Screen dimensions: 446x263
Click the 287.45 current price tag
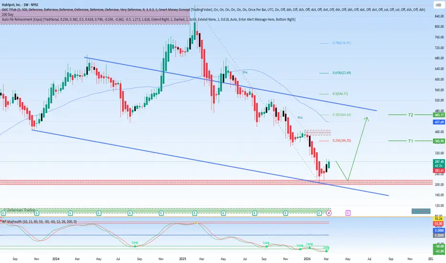point(439,162)
